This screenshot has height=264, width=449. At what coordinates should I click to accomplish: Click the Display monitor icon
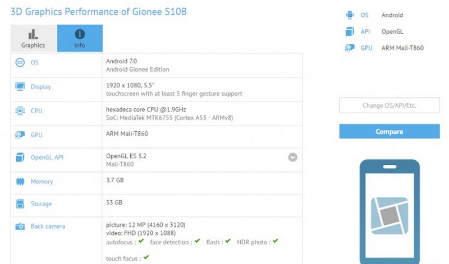[20, 87]
